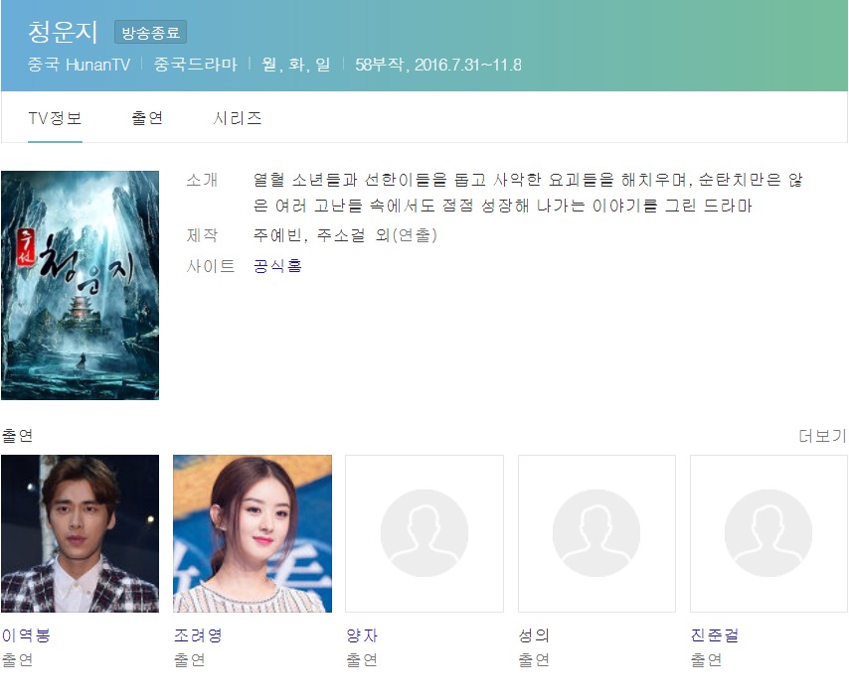Open 양자 placeholder profile image
Image resolution: width=849 pixels, height=700 pixels.
coord(424,533)
